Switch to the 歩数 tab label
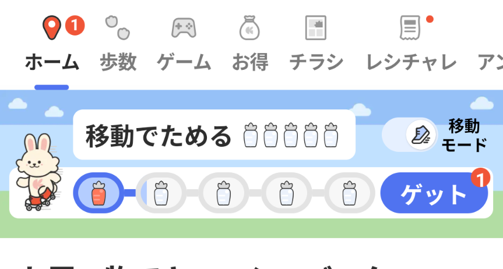This screenshot has width=503, height=269. 118,62
